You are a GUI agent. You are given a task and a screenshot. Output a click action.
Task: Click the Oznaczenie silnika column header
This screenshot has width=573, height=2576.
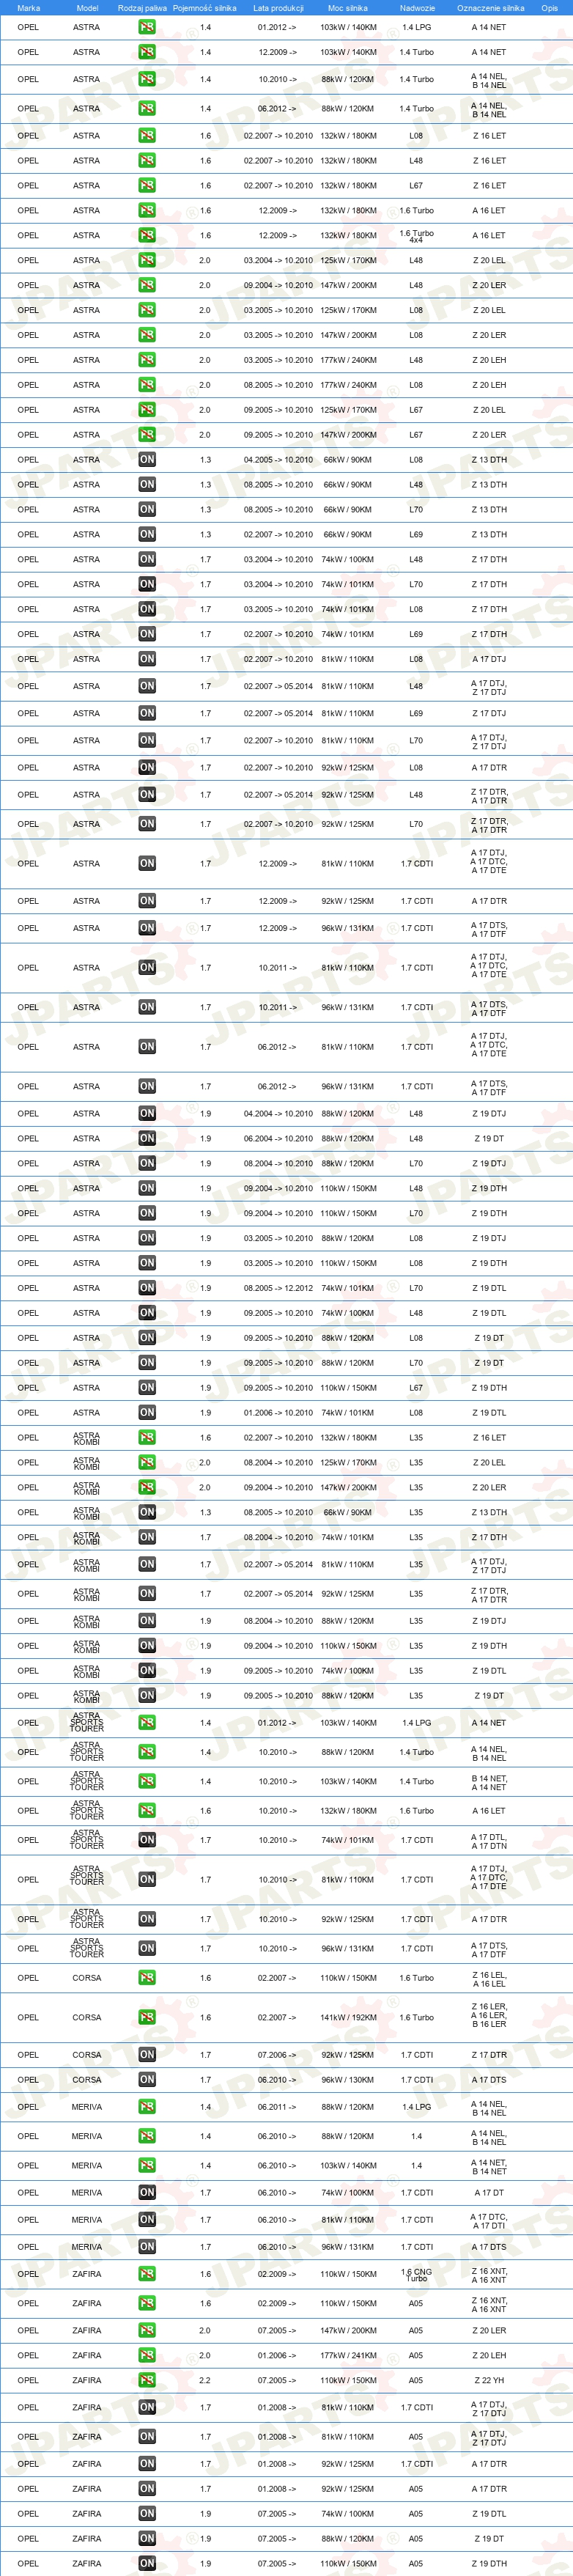(x=490, y=8)
